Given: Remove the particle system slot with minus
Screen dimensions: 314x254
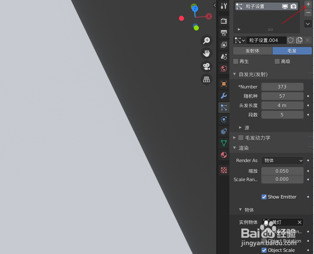Looking at the screenshot, I should click(x=308, y=13).
